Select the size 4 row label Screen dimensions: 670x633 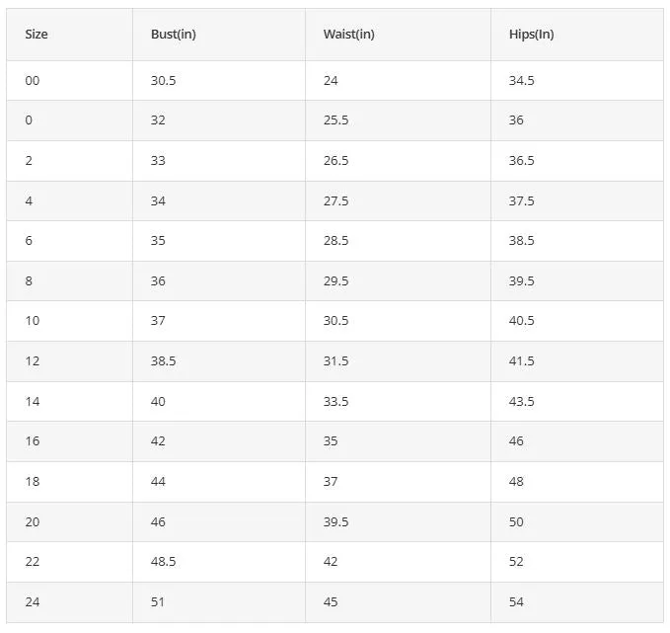tap(29, 200)
